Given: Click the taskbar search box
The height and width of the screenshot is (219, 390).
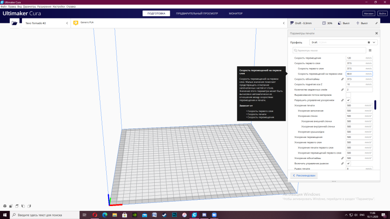Looking at the screenshot, I should point(45,215).
